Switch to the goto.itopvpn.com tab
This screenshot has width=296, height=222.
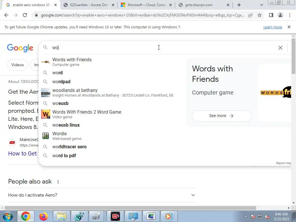[204, 5]
